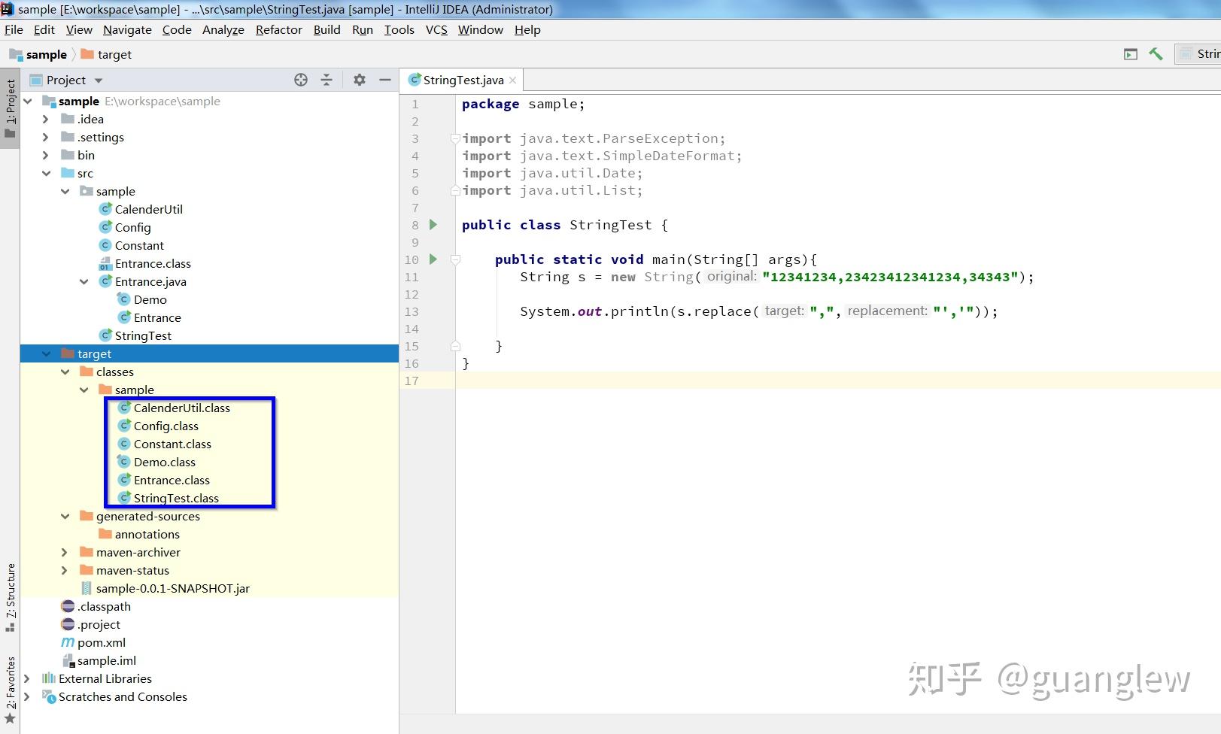This screenshot has height=734, width=1221.
Task: Collapse the Entrance.java node
Action: [84, 281]
